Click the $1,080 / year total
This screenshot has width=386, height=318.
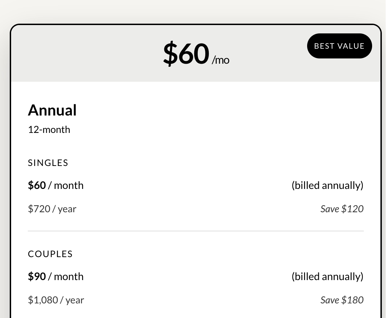pos(56,300)
